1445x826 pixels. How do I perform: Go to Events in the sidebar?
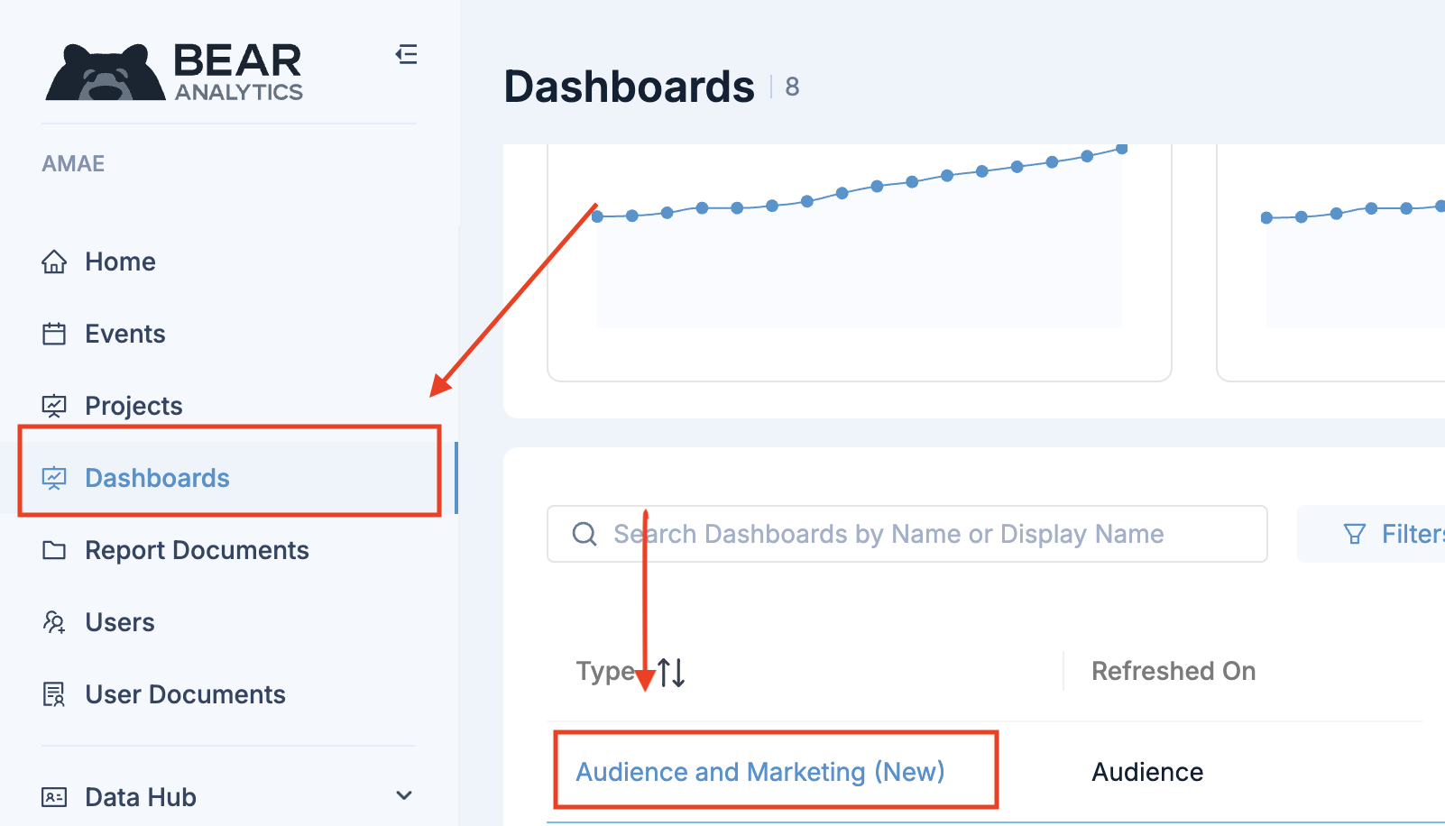124,334
